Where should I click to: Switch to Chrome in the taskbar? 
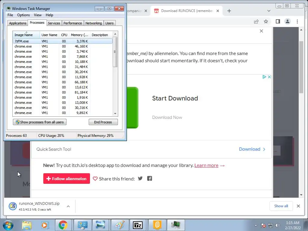pyautogui.click(x=63, y=225)
